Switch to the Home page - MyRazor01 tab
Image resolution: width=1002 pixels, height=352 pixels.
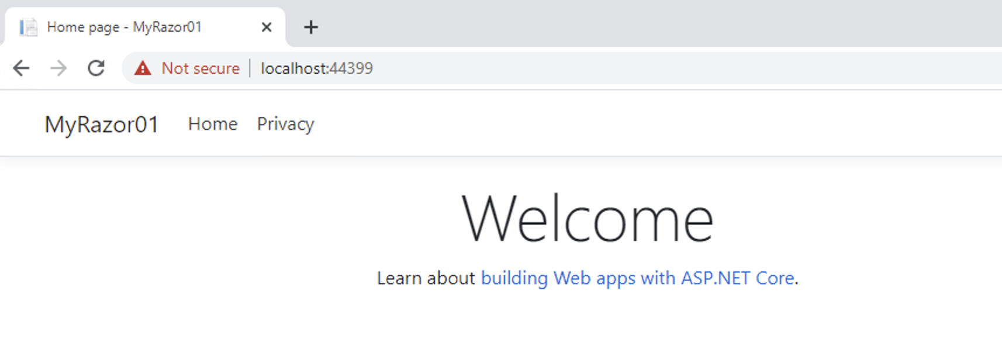click(124, 27)
